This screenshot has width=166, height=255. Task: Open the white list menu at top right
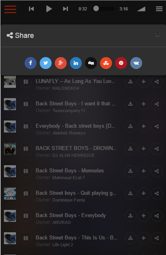[x=159, y=9]
